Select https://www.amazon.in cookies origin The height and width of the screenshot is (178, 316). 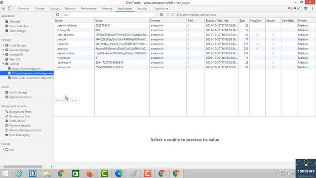pos(26,68)
